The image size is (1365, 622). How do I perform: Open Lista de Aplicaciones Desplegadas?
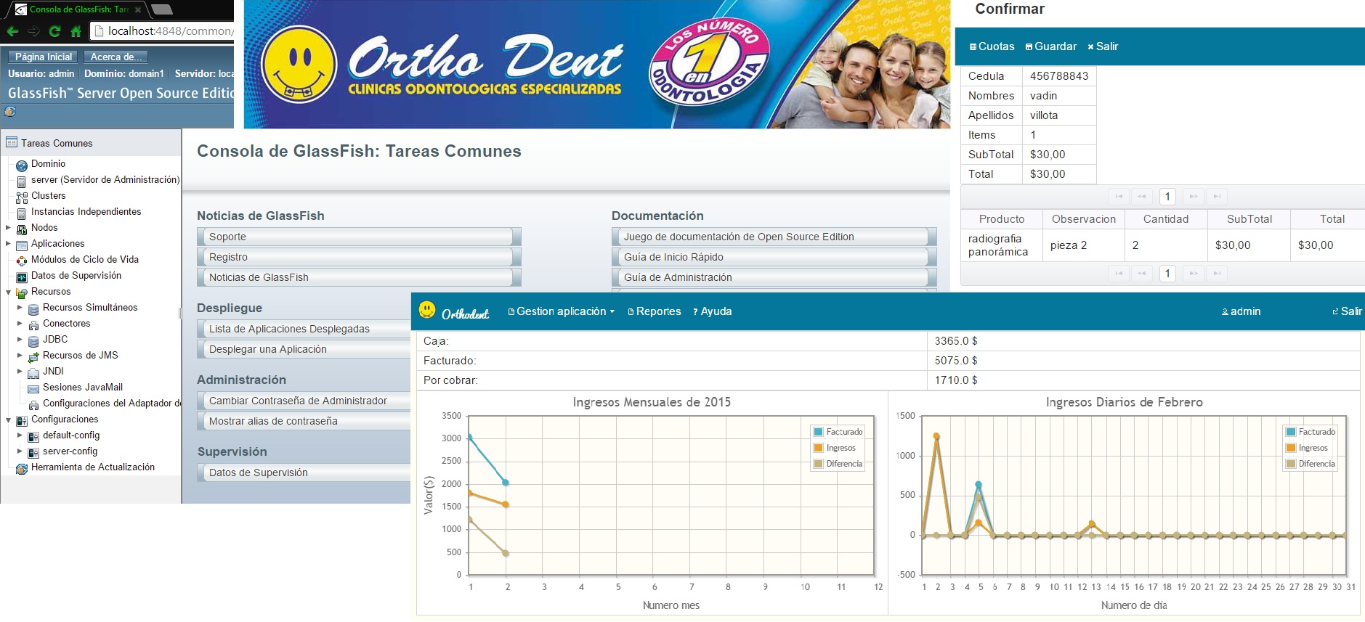(x=304, y=329)
